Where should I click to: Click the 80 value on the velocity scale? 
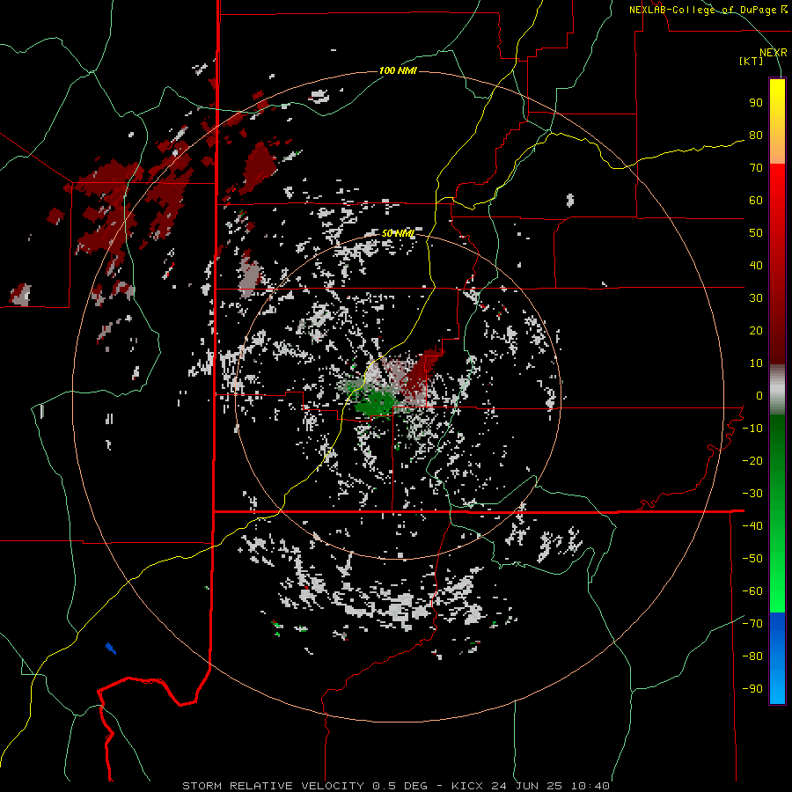tap(756, 135)
